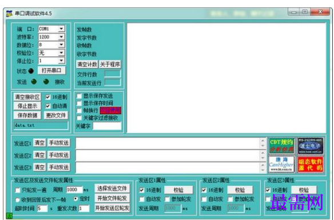Image resolution: width=334 pixels, height=220 pixels.
Task: Enable the 显示保存发送 checkbox
Action: click(79, 96)
